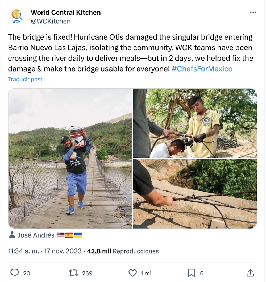
Task: Click the share upload icon
Action: (x=250, y=273)
